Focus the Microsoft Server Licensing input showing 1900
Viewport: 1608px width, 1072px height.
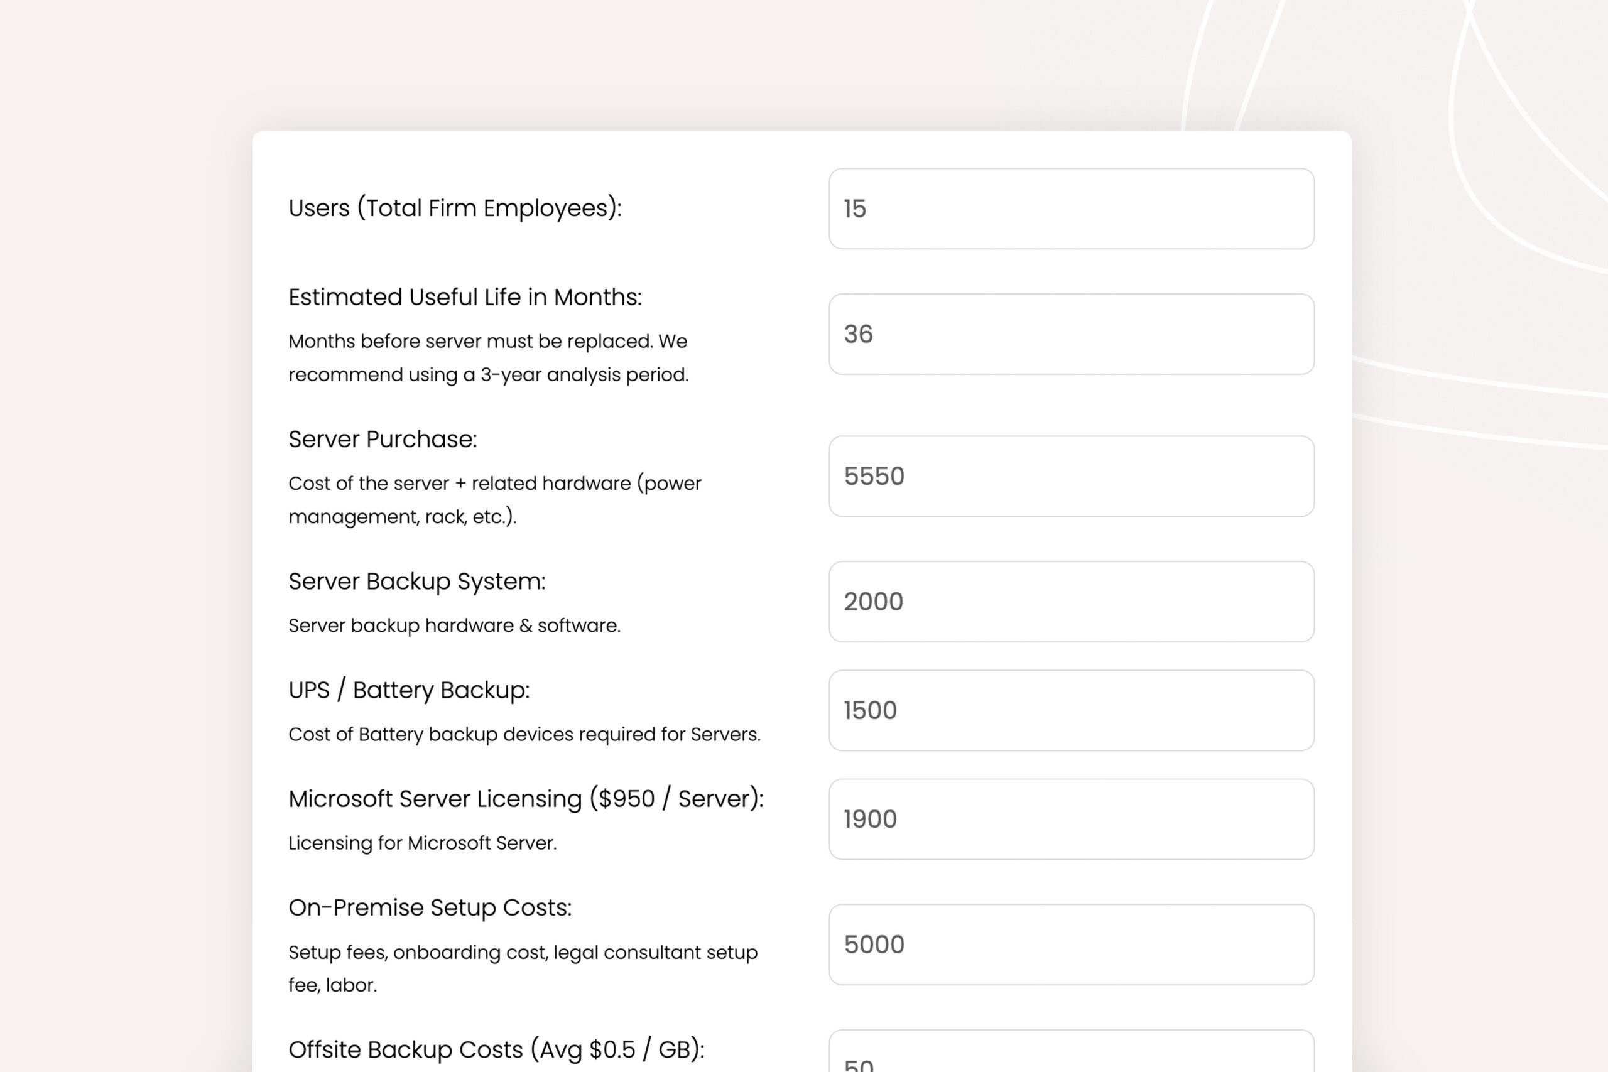[x=1070, y=819]
